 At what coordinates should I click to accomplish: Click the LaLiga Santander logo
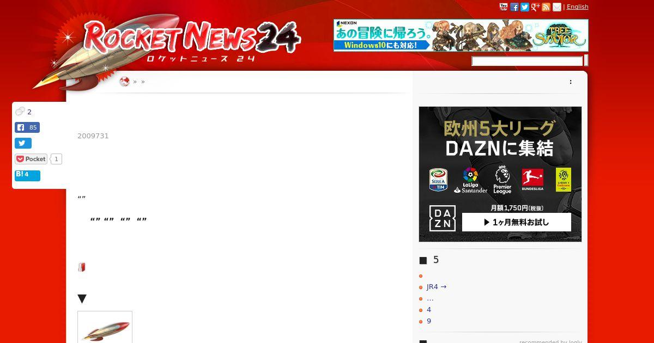coord(470,180)
